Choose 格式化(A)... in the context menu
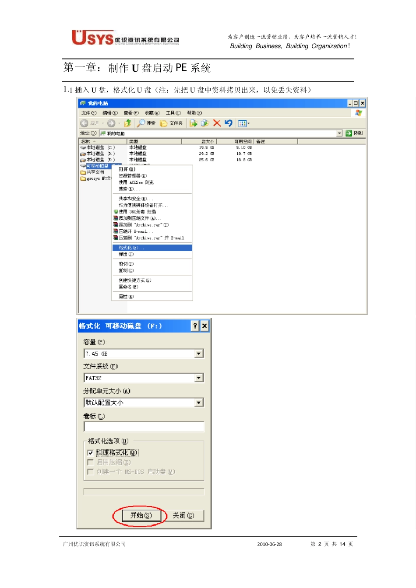Viewport: 416px width, 588px height. click(152, 248)
